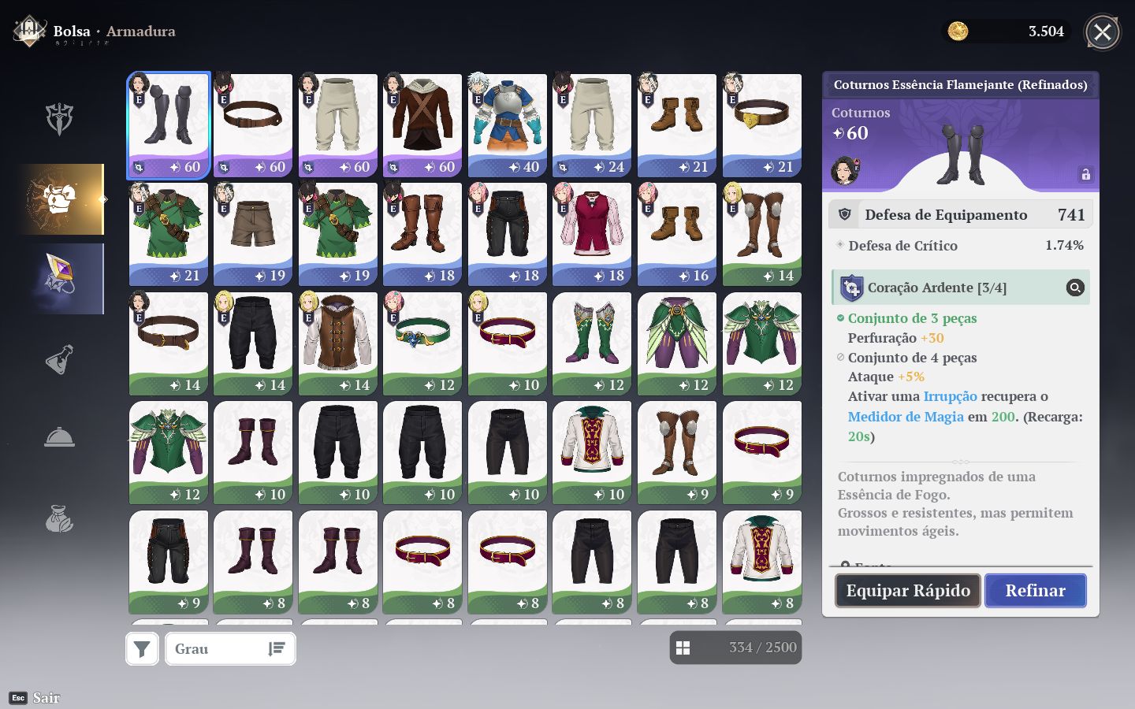The height and width of the screenshot is (709, 1135).
Task: Click the Defesa de Equipamento 741 stat
Action: [x=961, y=214]
